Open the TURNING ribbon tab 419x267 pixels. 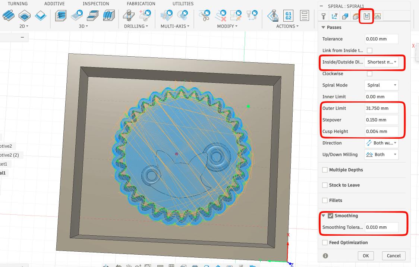pyautogui.click(x=18, y=4)
